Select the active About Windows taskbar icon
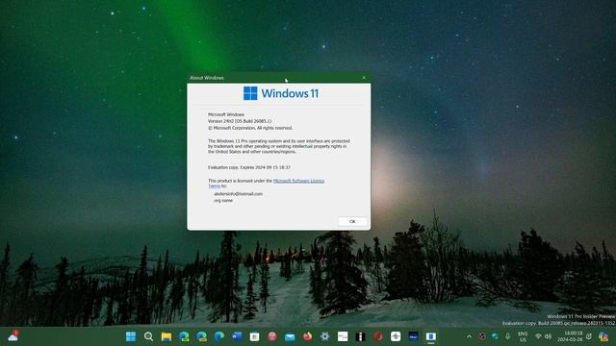The width and height of the screenshot is (616, 346). pos(431,336)
